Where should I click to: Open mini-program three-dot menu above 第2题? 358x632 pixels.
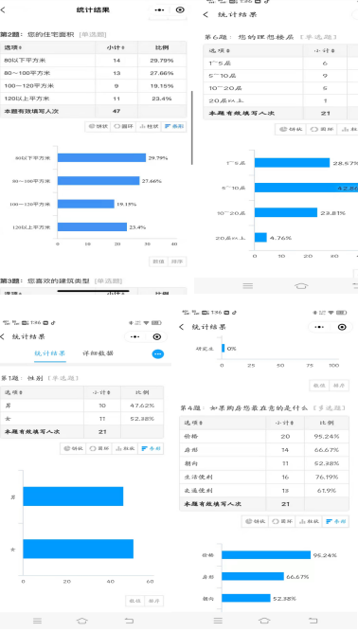(x=159, y=10)
